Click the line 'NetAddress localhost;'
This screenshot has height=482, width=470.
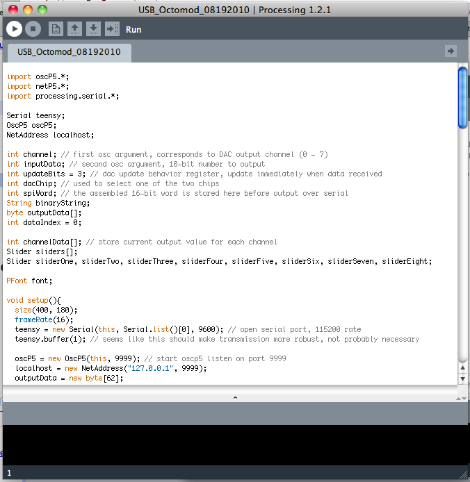tap(50, 135)
